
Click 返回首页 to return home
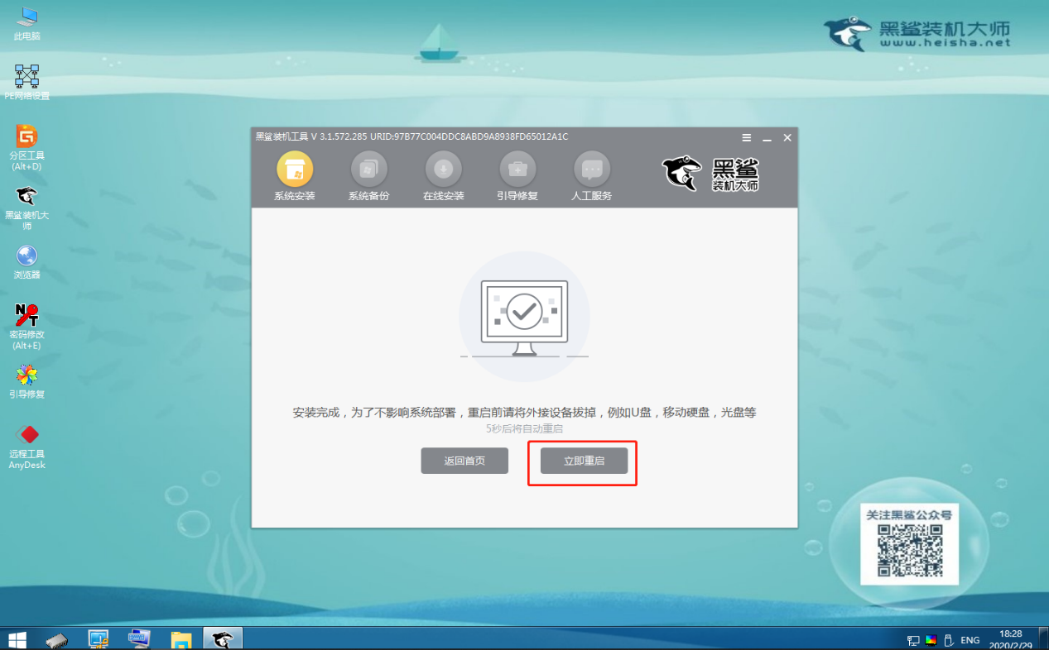point(464,461)
